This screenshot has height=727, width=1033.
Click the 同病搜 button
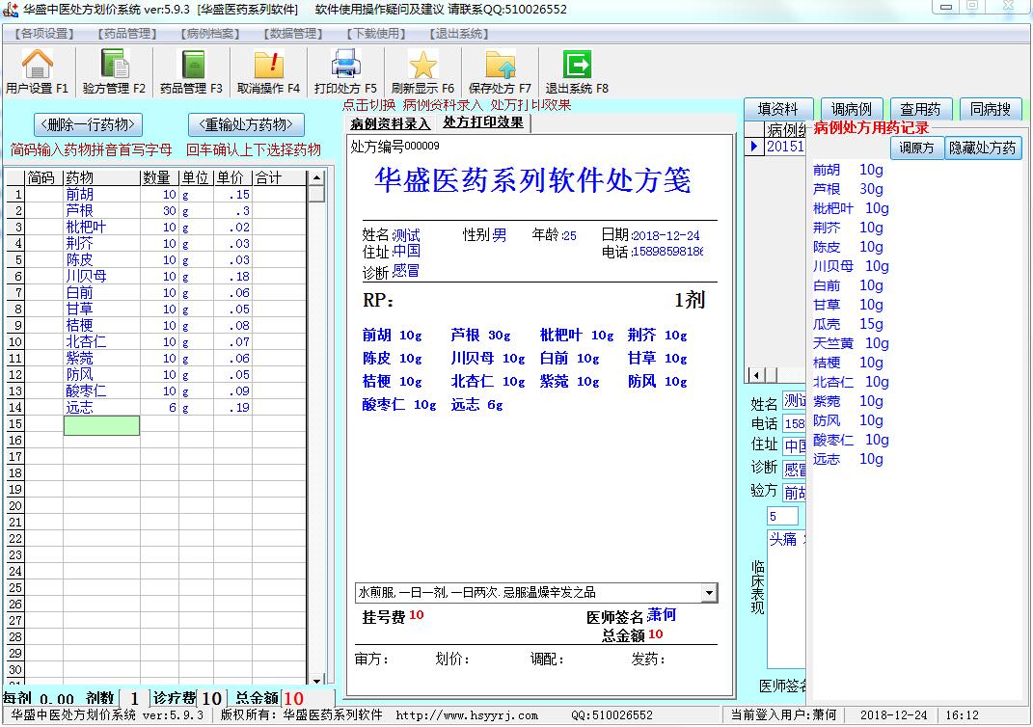pos(991,109)
